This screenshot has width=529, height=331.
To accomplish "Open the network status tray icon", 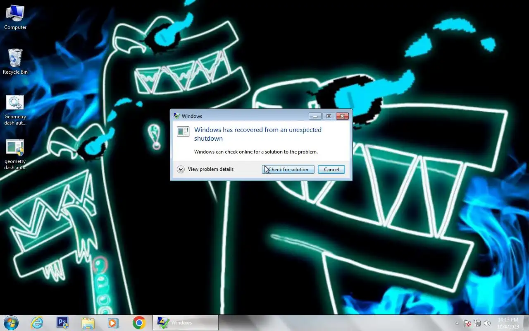I will coord(477,323).
